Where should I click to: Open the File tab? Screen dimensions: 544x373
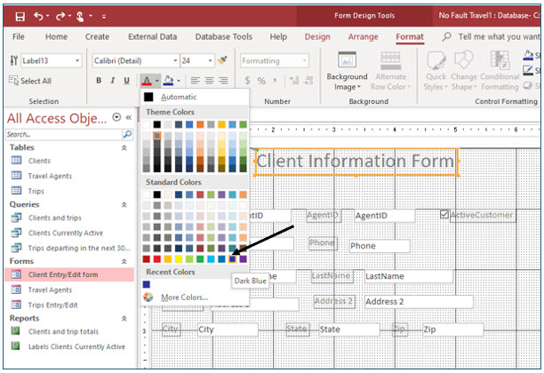[19, 36]
